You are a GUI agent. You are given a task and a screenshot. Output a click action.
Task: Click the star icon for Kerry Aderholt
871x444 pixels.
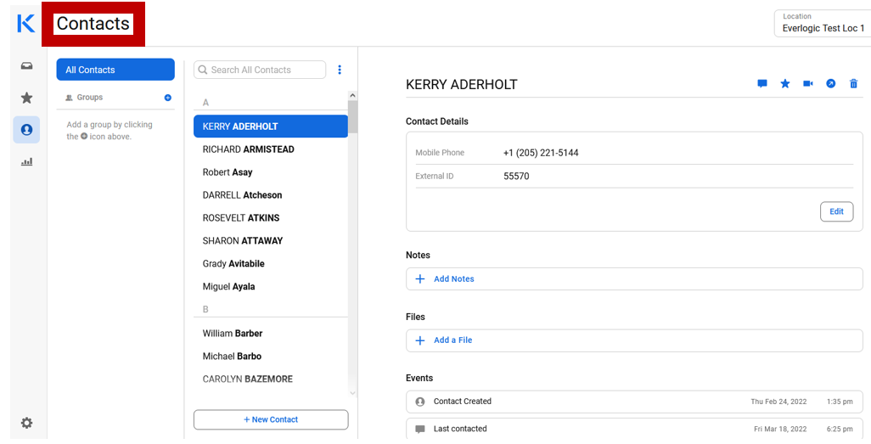click(785, 84)
